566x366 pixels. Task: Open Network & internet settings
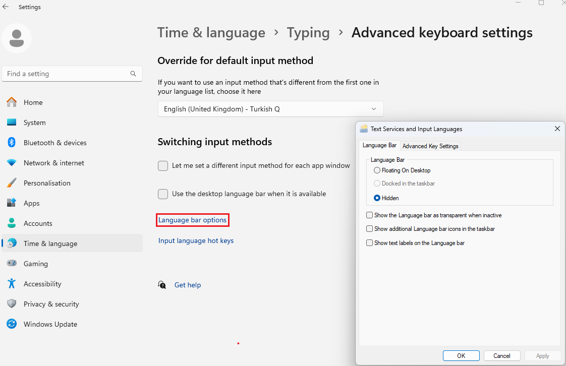click(x=72, y=163)
